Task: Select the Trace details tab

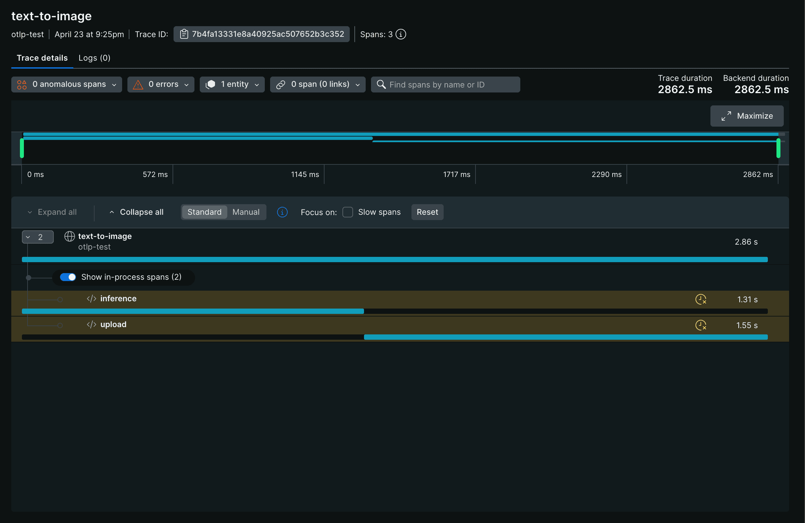Action: pos(42,58)
